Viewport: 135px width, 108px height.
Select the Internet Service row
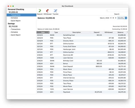(x=82, y=78)
